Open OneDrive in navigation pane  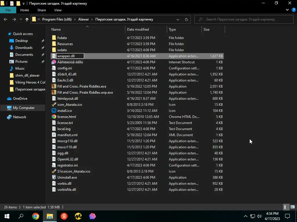point(20,99)
